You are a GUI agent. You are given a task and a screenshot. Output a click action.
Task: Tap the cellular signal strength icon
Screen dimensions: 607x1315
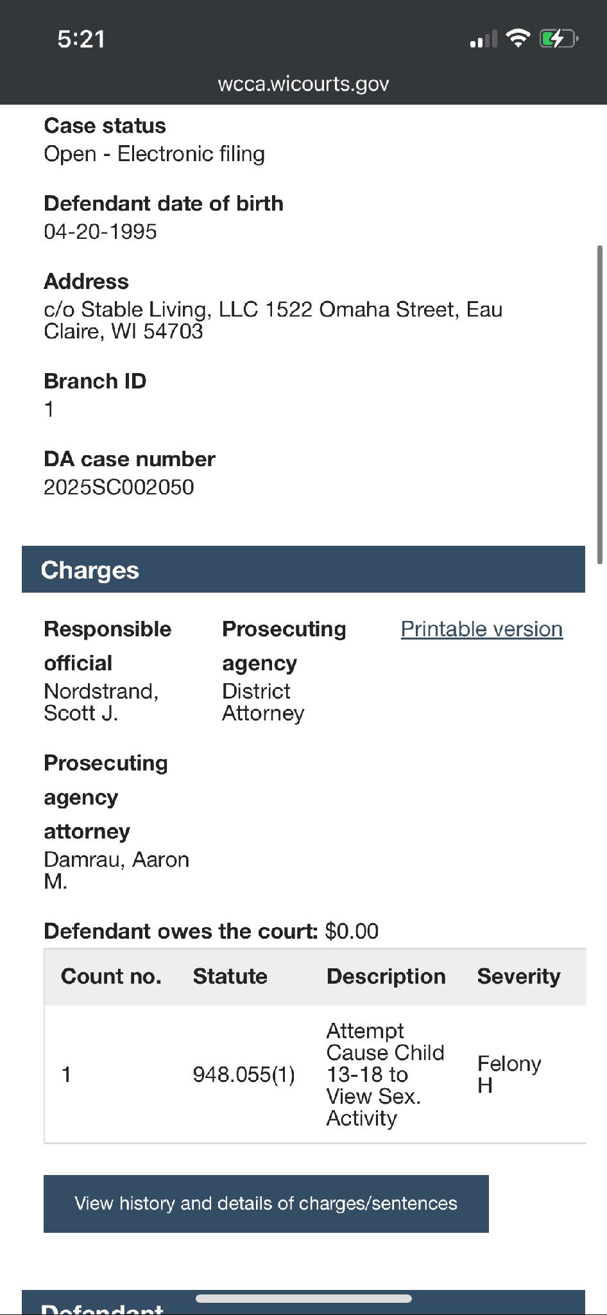pos(483,40)
